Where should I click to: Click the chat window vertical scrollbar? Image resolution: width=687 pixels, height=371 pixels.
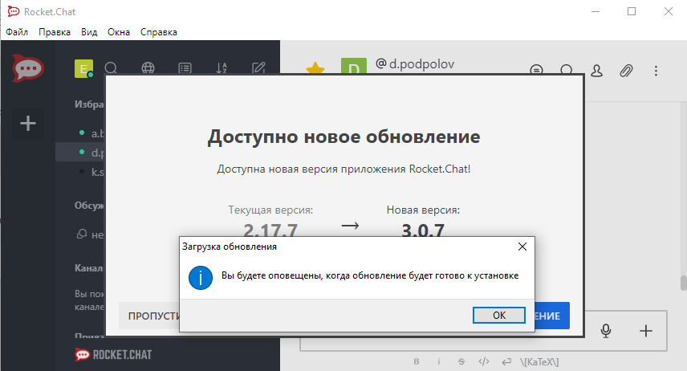click(x=683, y=283)
